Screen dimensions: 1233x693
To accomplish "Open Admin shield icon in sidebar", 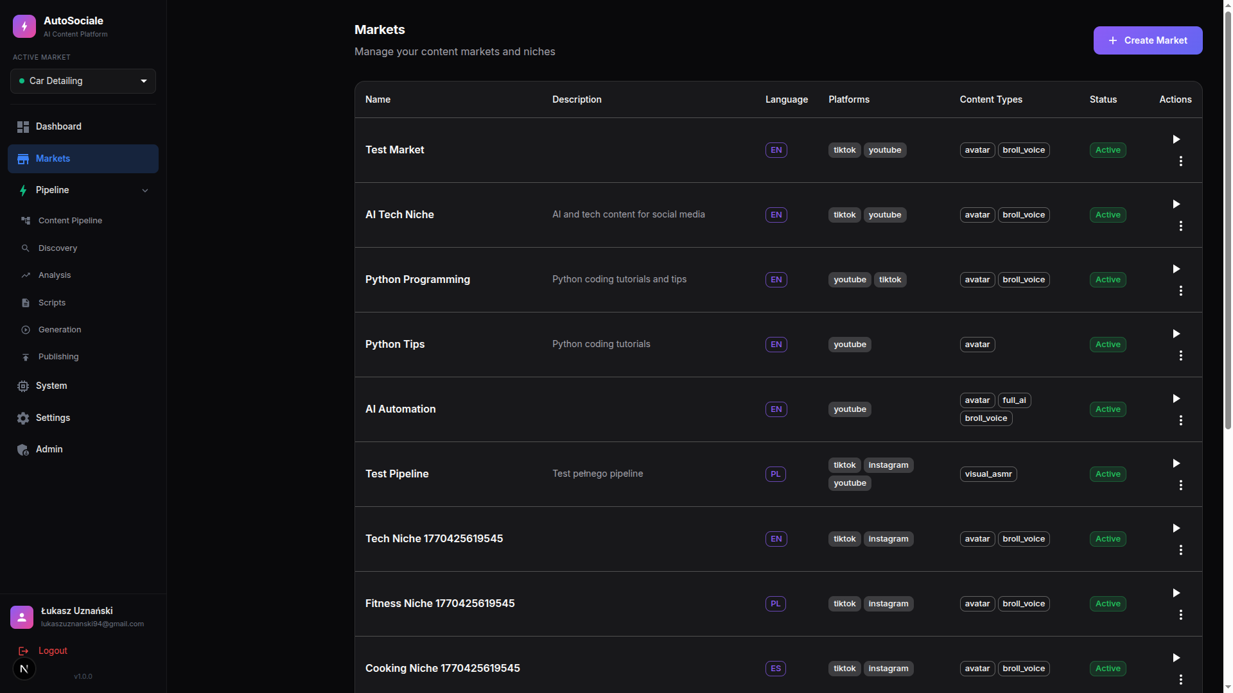I will point(23,450).
